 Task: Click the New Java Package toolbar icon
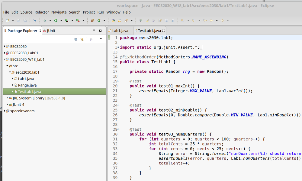92,21
